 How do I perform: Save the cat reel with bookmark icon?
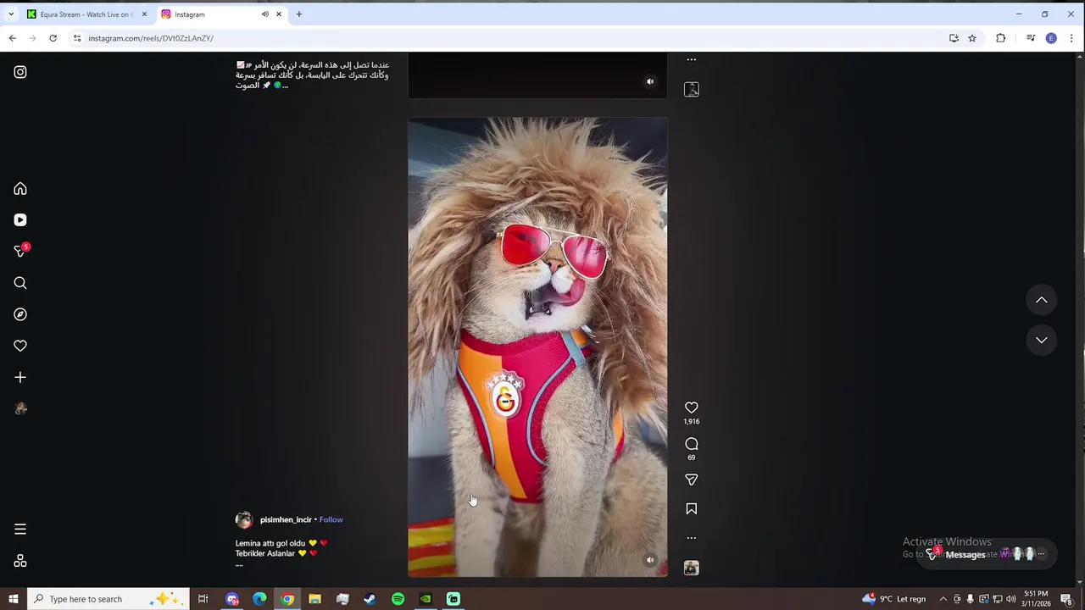click(x=692, y=509)
